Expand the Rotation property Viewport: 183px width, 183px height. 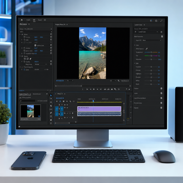22,48
